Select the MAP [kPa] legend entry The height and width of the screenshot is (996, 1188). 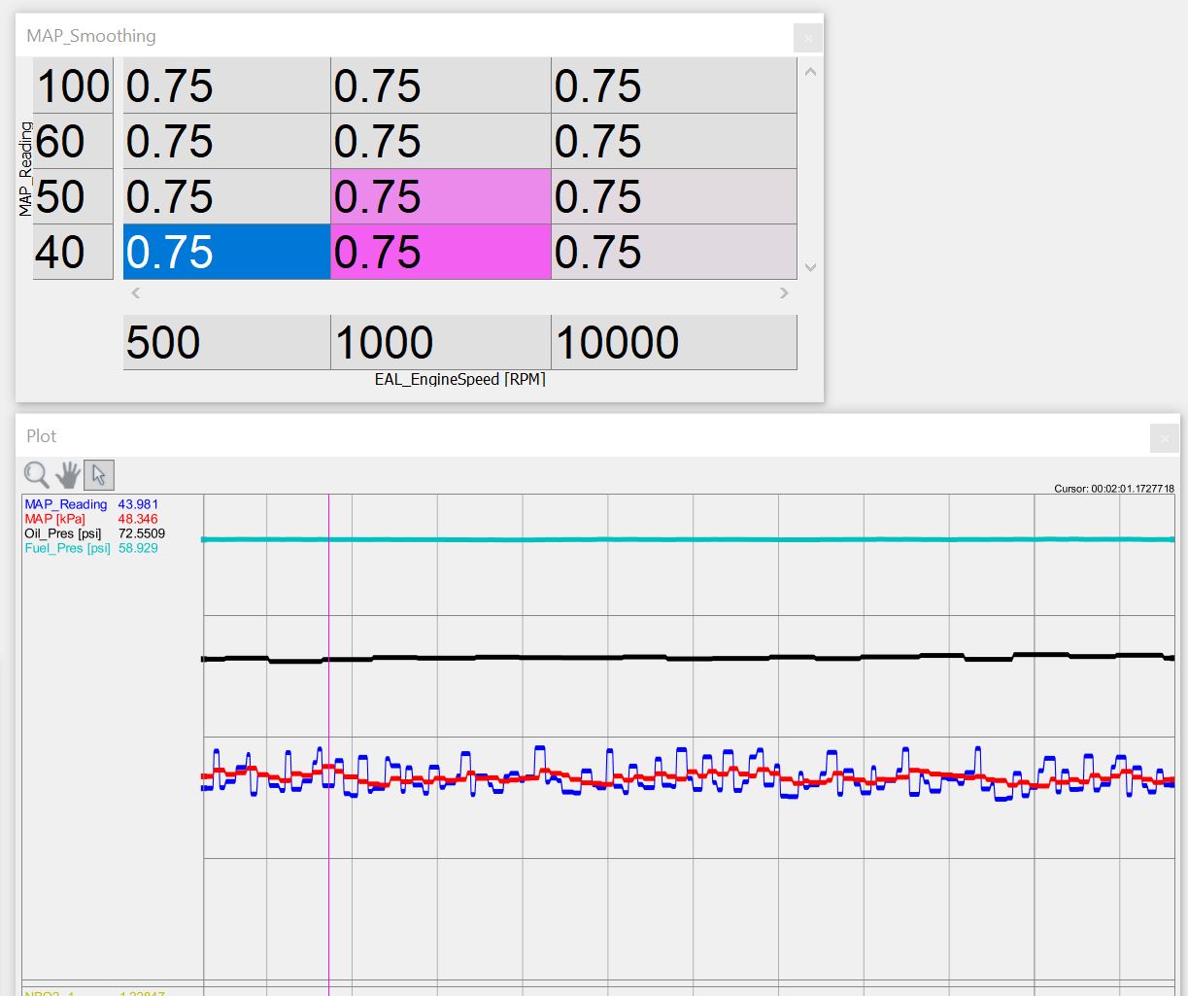tap(55, 519)
